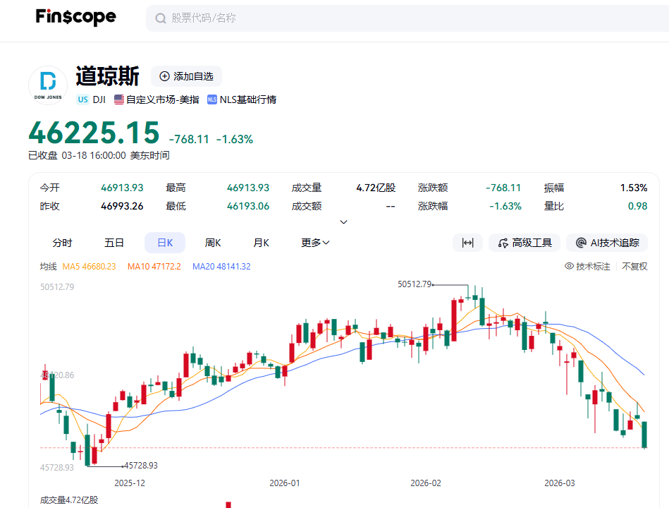Click the US market badge
Screen dimensions: 669x508
(x=82, y=99)
